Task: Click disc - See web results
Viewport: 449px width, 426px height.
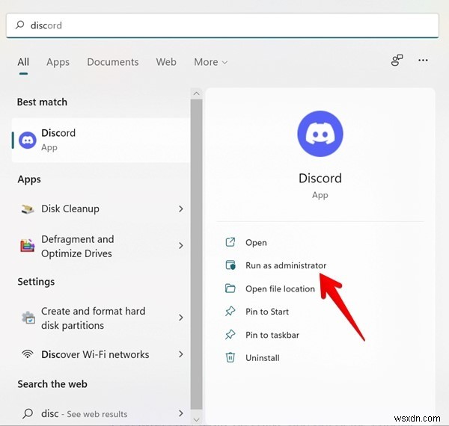Action: coord(101,413)
